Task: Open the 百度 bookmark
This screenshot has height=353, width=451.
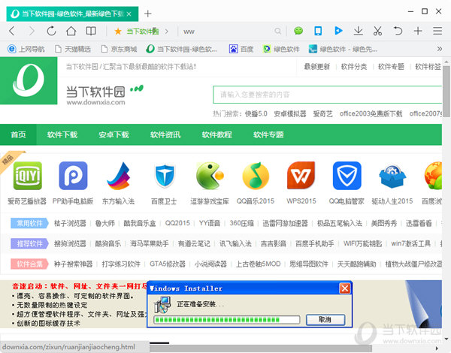Action: (x=241, y=49)
